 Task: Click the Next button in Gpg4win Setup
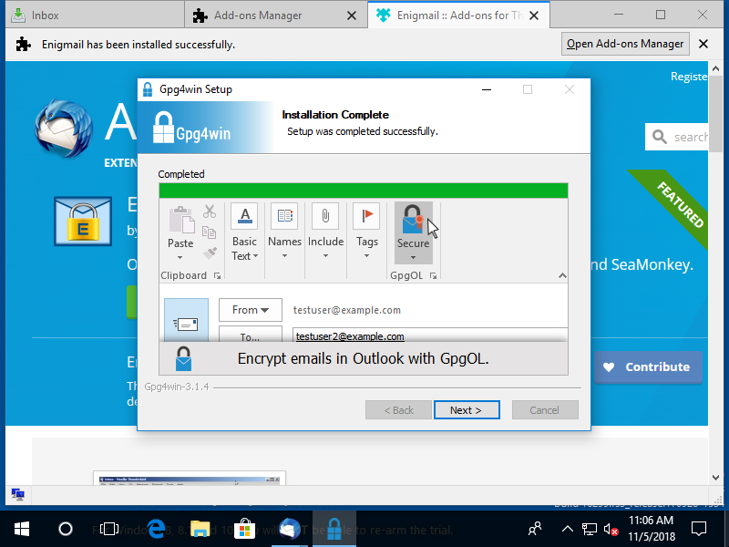tap(467, 409)
